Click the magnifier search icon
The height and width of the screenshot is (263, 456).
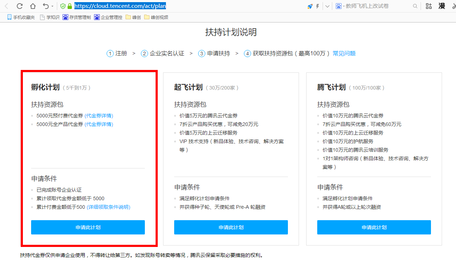click(415, 6)
